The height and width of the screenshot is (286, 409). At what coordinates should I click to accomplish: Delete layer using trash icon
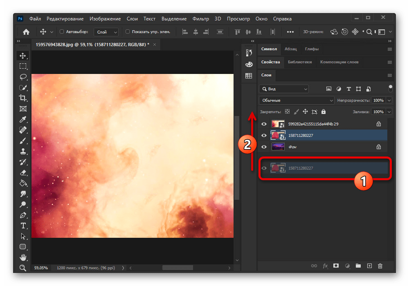pos(380,266)
